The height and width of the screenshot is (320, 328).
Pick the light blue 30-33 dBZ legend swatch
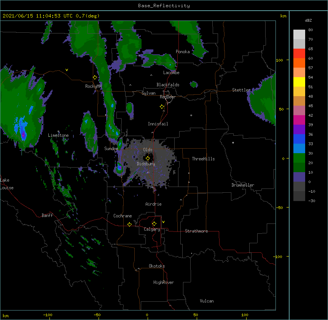coord(299,148)
